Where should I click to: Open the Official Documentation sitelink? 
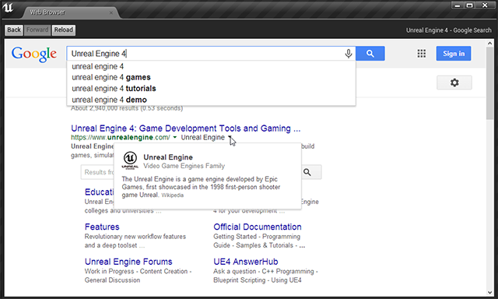point(258,227)
